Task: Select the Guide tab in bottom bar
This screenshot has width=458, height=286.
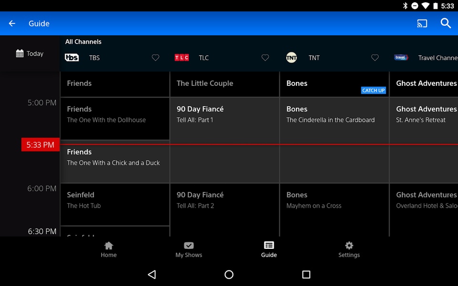Action: click(269, 249)
